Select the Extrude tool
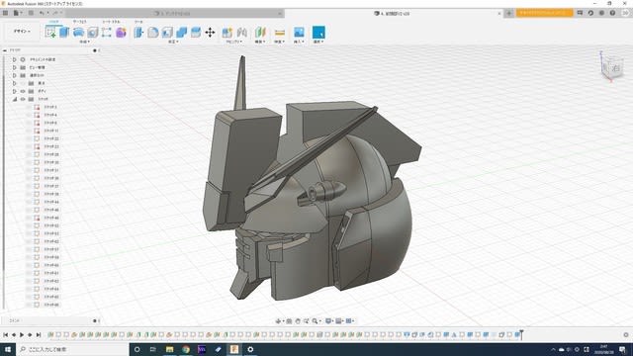The image size is (633, 356). [x=64, y=33]
